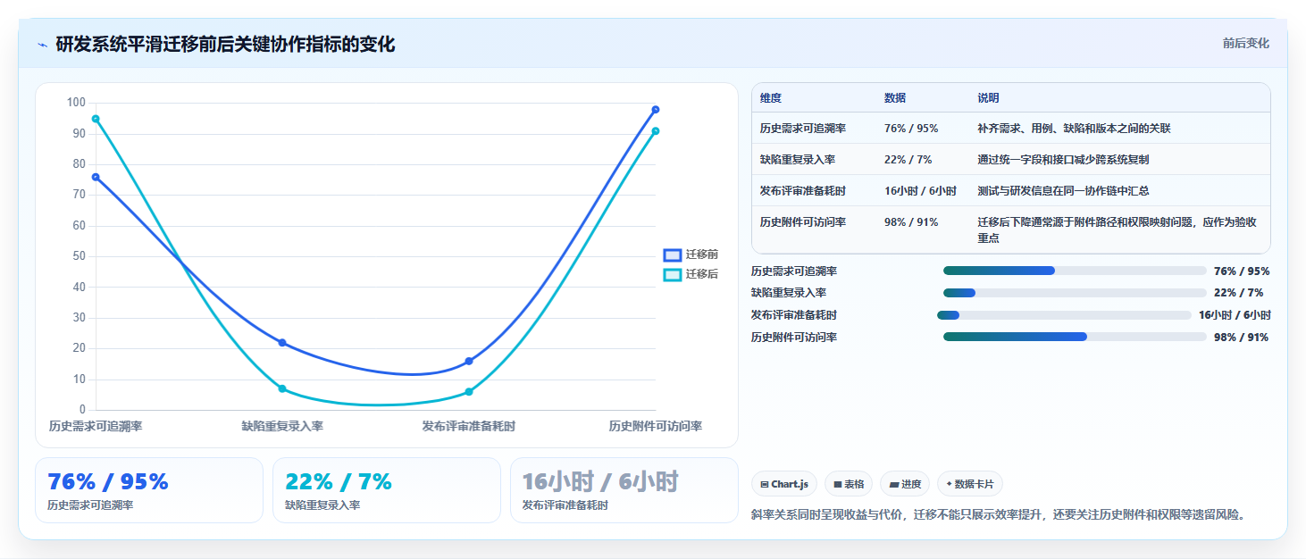Click table value 22% / 7%
The image size is (1306, 559).
pos(908,160)
